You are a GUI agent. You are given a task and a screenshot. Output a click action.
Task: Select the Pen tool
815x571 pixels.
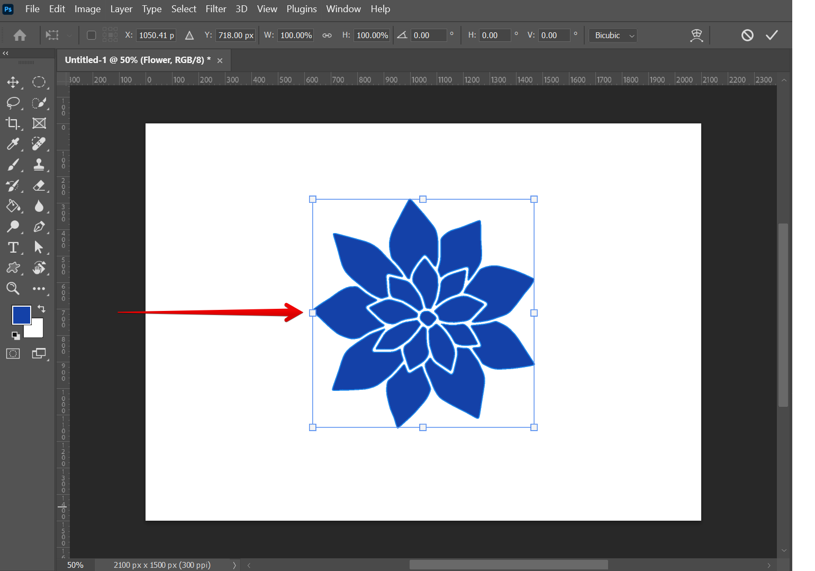[39, 227]
